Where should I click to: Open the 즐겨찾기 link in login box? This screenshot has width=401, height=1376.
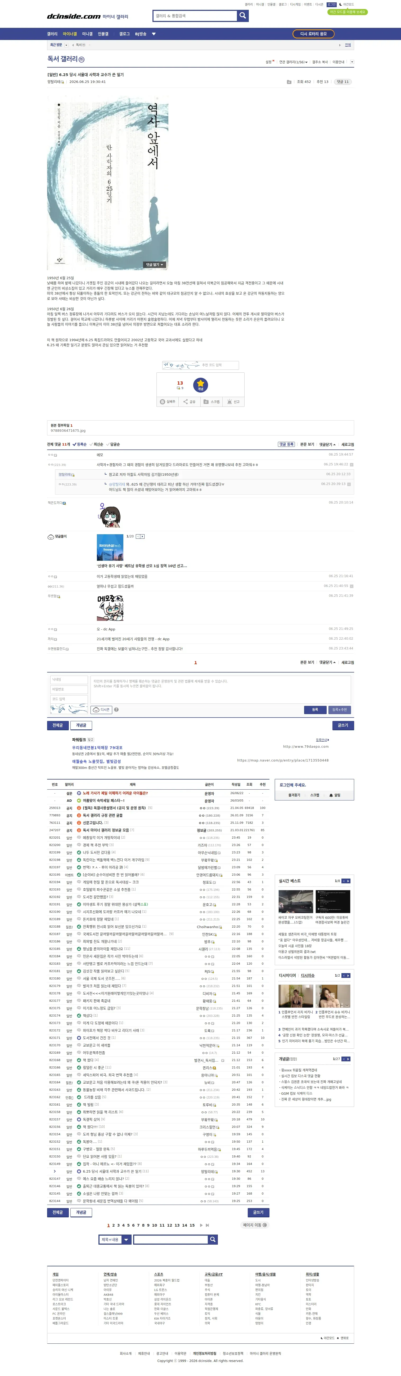click(x=294, y=795)
